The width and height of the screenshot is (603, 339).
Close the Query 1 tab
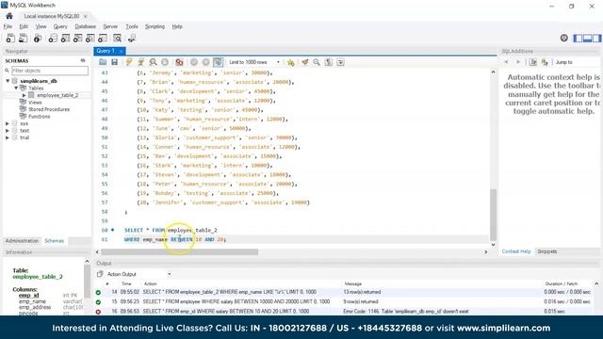[x=121, y=51]
